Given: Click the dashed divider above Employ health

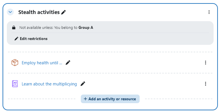Looking at the screenshot, I should (x=110, y=52).
